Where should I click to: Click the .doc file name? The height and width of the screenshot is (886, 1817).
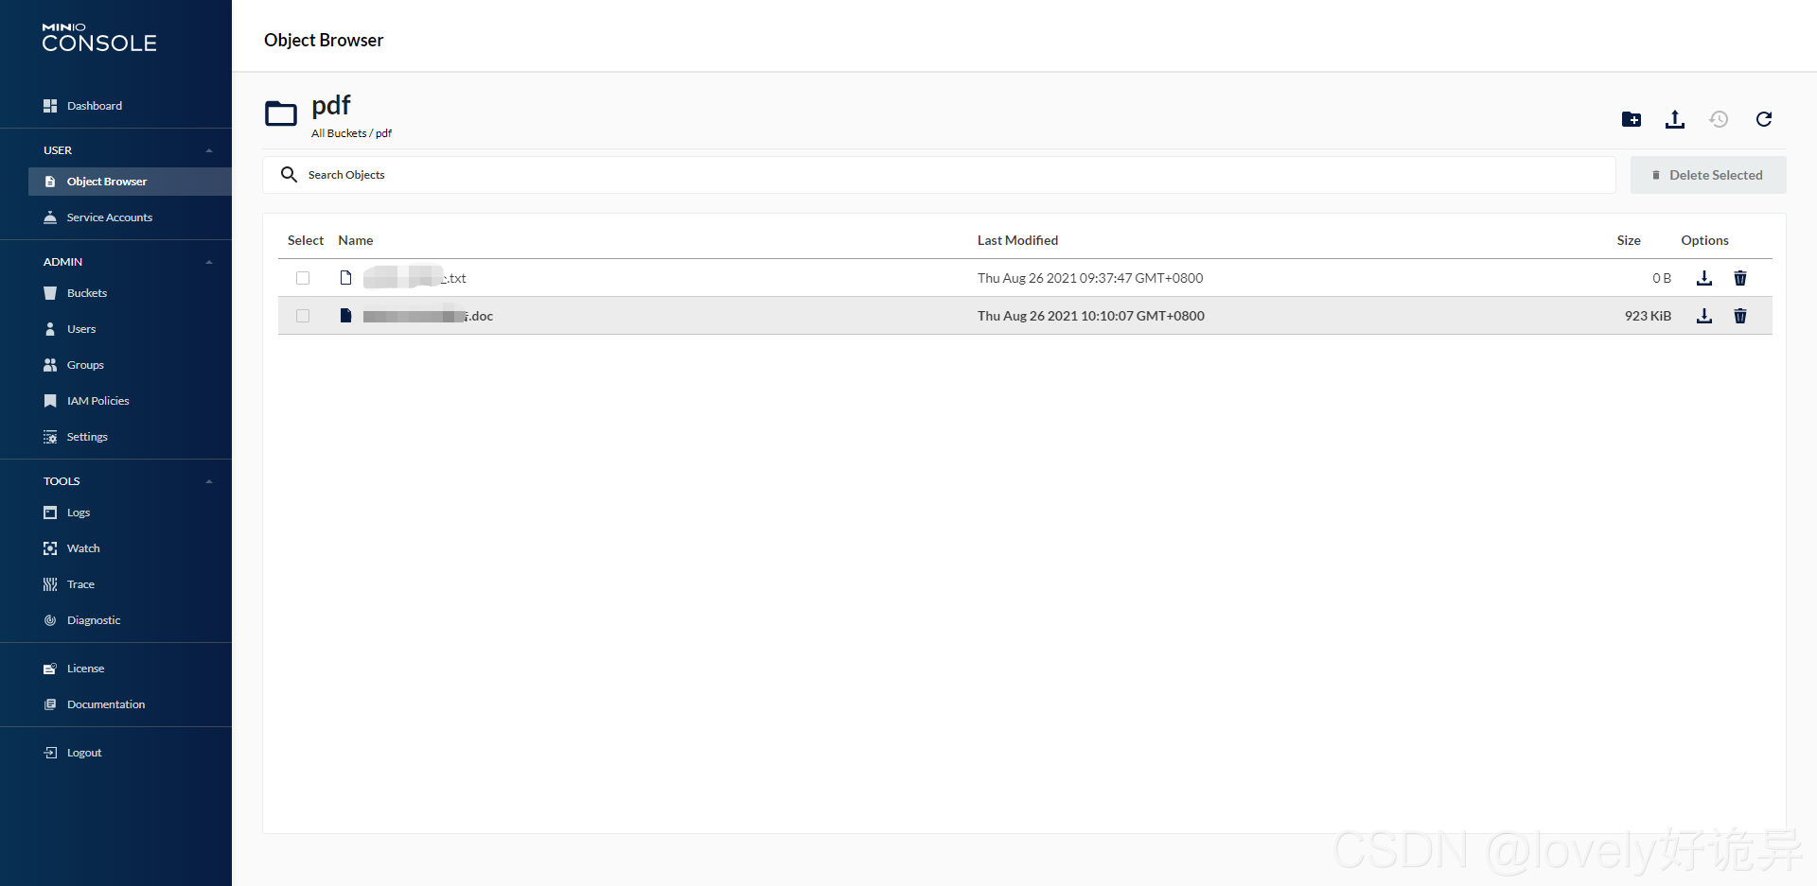428,316
